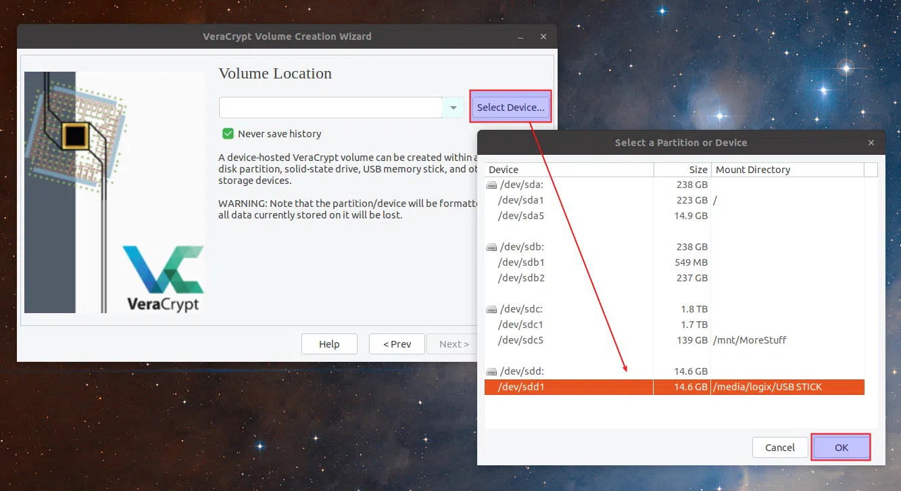Sort by the Size column header
The width and height of the screenshot is (901, 491).
pos(682,170)
